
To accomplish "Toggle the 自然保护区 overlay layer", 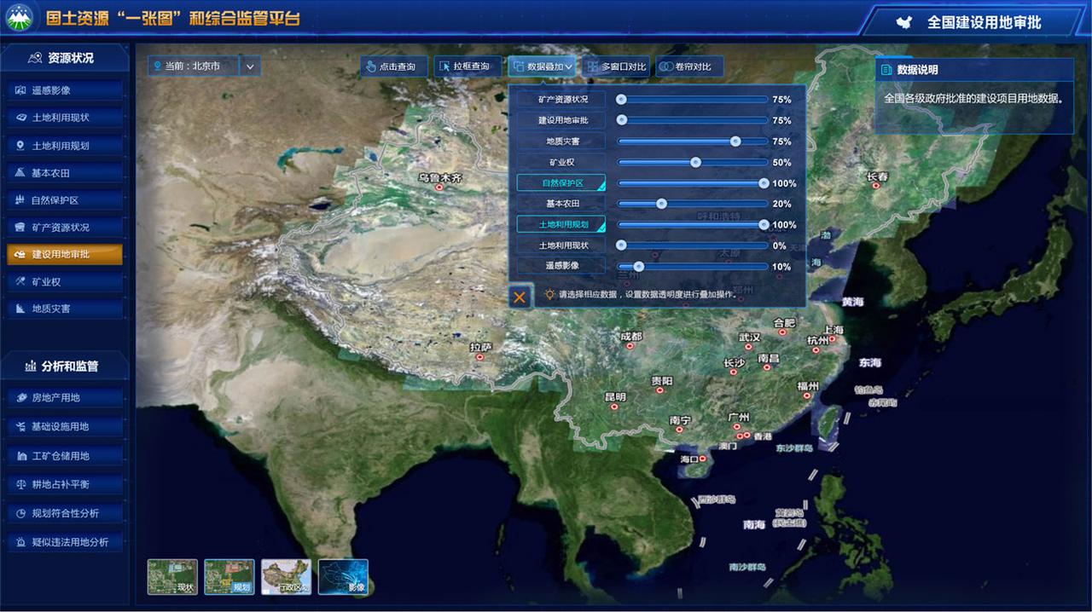I will (x=561, y=183).
